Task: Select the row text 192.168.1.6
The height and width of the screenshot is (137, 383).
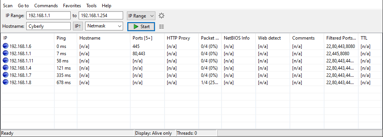Action: point(21,46)
